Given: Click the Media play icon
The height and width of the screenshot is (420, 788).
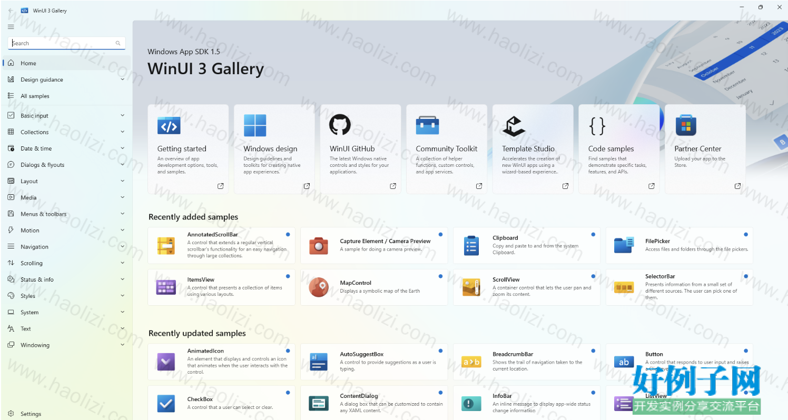Looking at the screenshot, I should (x=11, y=197).
